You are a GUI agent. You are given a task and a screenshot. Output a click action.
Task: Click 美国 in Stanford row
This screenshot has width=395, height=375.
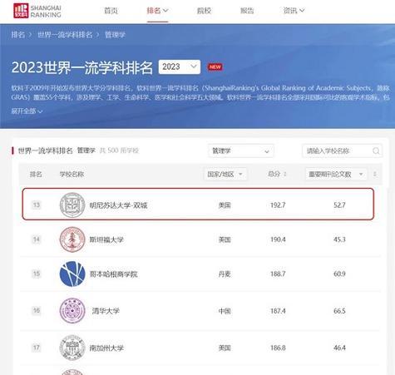pos(225,239)
